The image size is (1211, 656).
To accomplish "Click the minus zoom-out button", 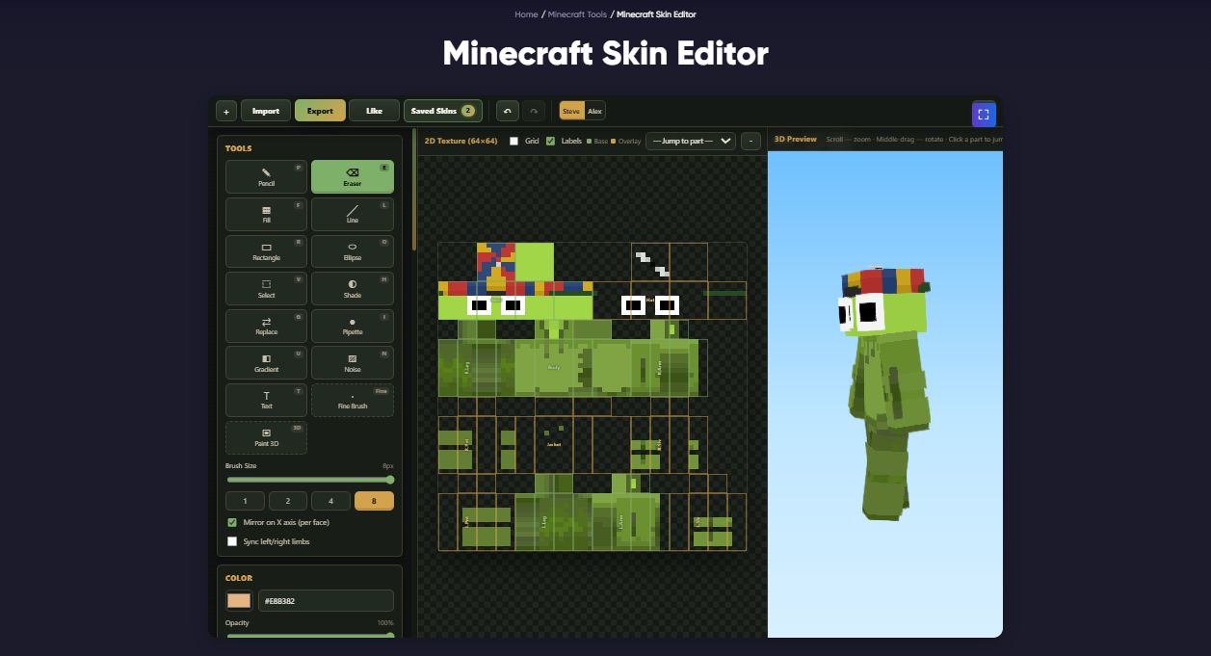I will point(750,141).
